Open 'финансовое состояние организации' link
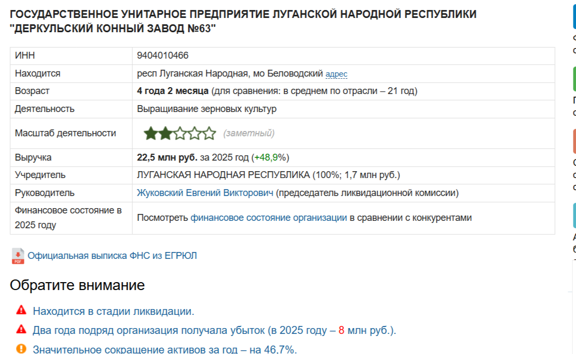576x354 pixels. [269, 218]
